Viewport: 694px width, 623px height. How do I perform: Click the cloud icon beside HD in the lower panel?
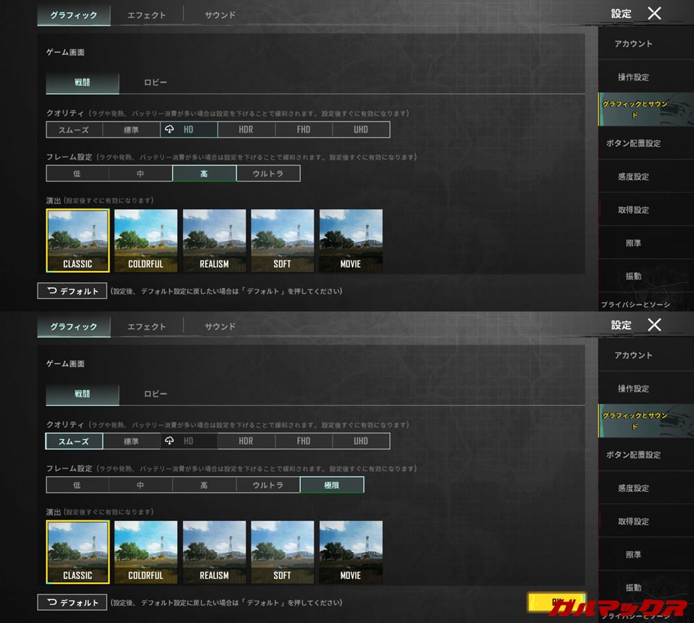[169, 441]
